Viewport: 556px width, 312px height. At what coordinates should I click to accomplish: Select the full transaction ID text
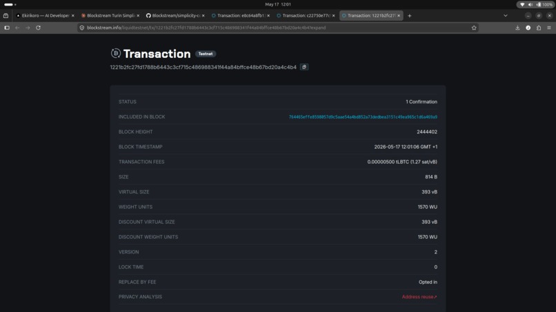(x=203, y=67)
